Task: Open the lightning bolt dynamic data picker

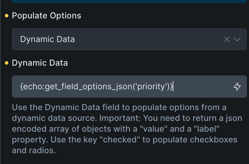Action: click(x=237, y=87)
